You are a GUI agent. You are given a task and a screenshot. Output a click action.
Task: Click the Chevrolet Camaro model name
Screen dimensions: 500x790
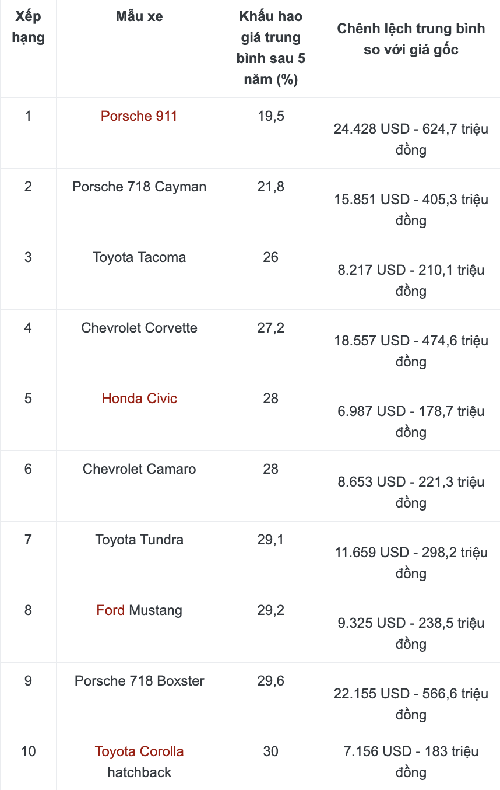click(139, 469)
